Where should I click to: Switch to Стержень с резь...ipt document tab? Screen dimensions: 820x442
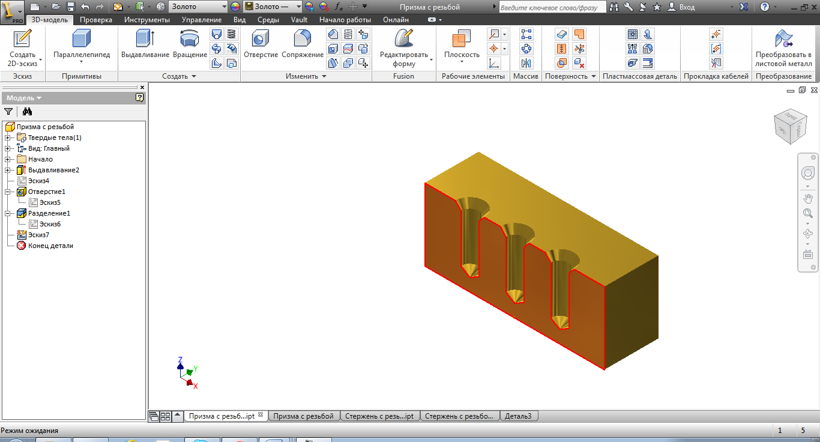point(380,416)
